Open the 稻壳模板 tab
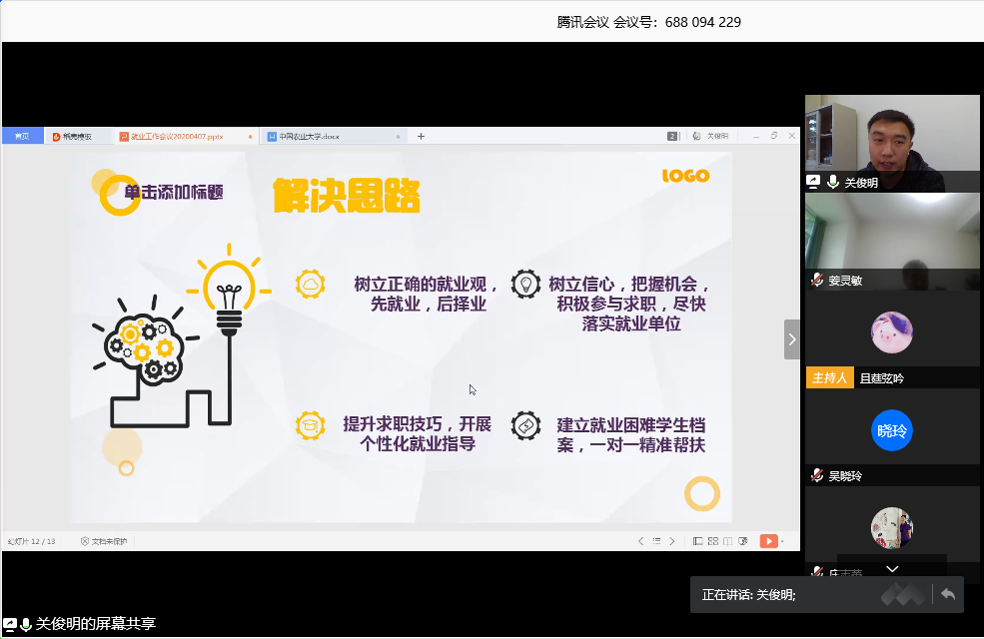 76,137
